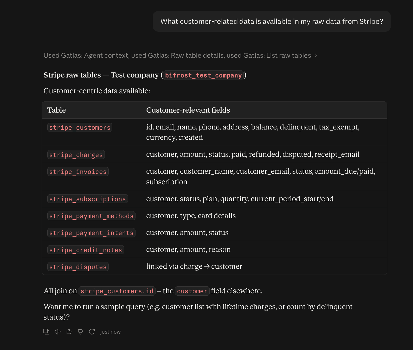Click the 'Stripe raw tables — Test company' heading

click(145, 75)
